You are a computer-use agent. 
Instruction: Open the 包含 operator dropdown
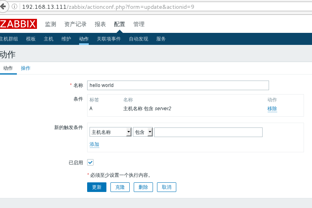[x=143, y=132]
